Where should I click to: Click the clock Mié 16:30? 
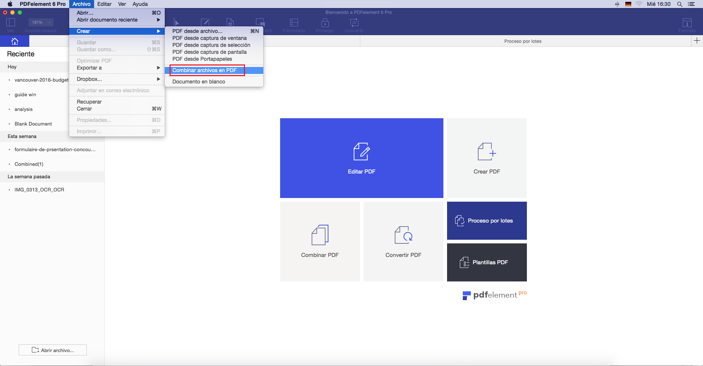[x=659, y=4]
